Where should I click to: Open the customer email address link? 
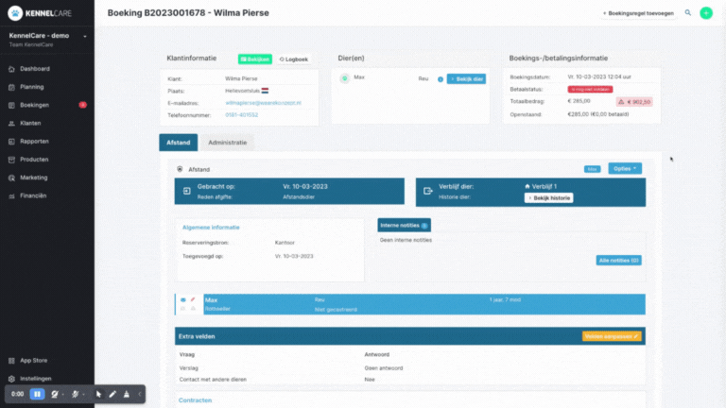[x=263, y=103]
